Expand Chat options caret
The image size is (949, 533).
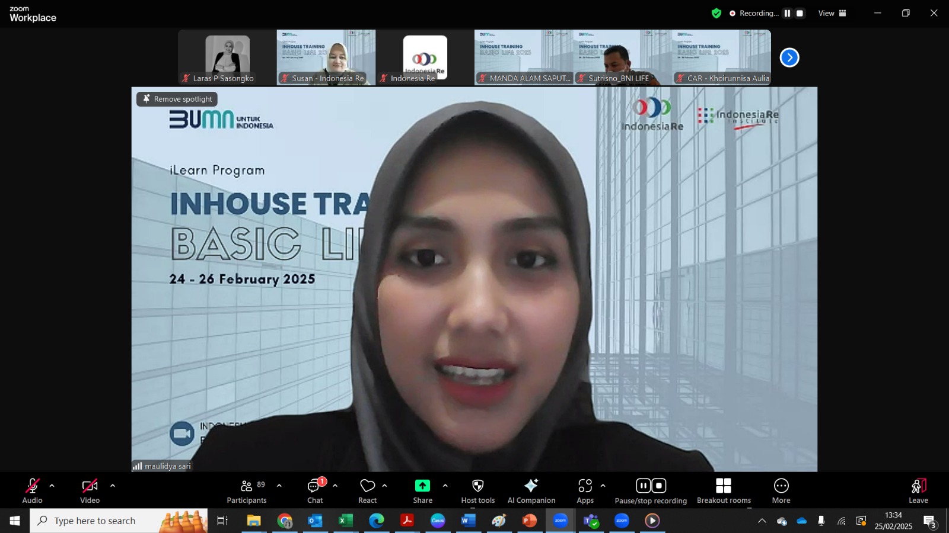(x=335, y=486)
